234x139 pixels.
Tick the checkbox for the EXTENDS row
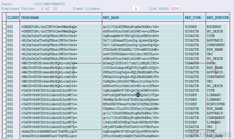[4, 26]
